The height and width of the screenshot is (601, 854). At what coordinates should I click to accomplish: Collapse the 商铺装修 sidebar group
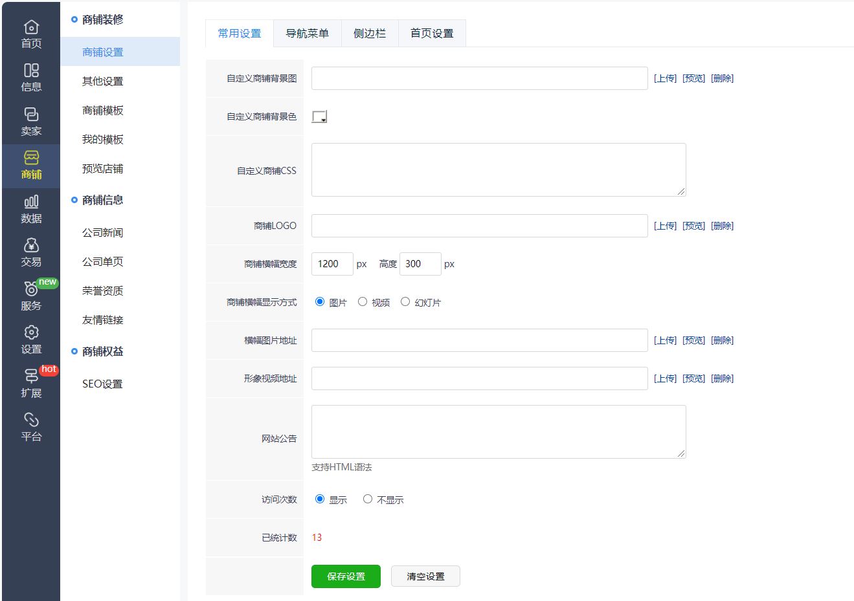coord(102,19)
